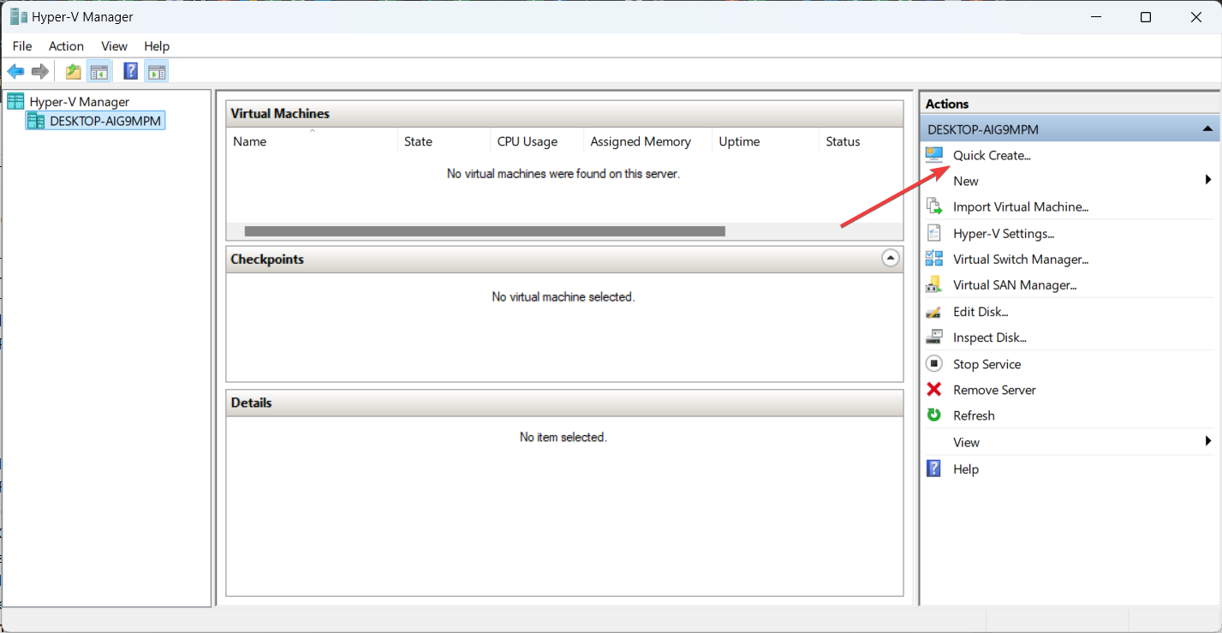1222x633 pixels.
Task: Refresh the server view
Action: pyautogui.click(x=974, y=415)
